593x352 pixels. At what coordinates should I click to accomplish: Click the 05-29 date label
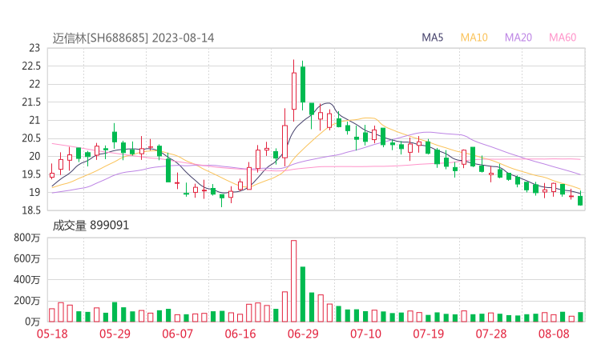(115, 334)
